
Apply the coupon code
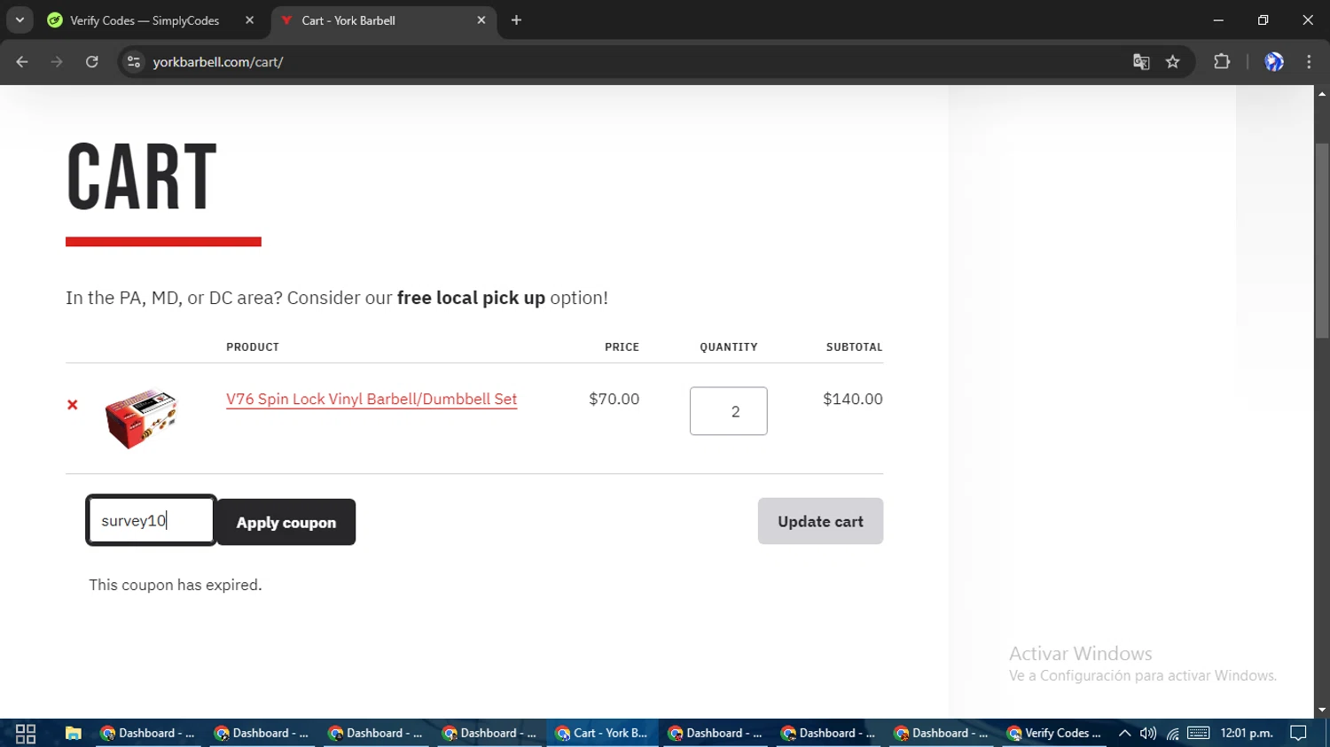(286, 522)
